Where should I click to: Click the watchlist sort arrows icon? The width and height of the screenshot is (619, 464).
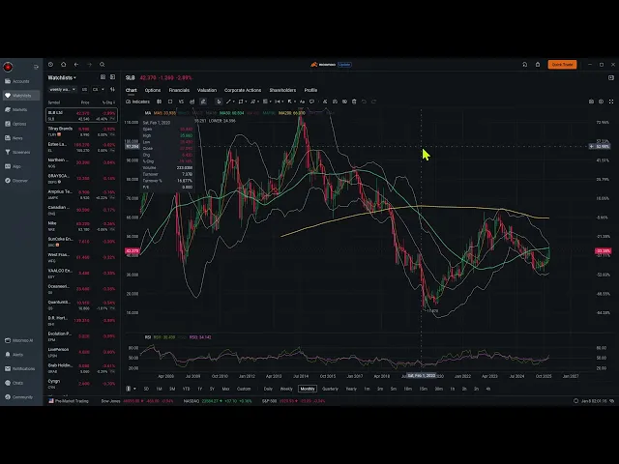click(x=112, y=90)
